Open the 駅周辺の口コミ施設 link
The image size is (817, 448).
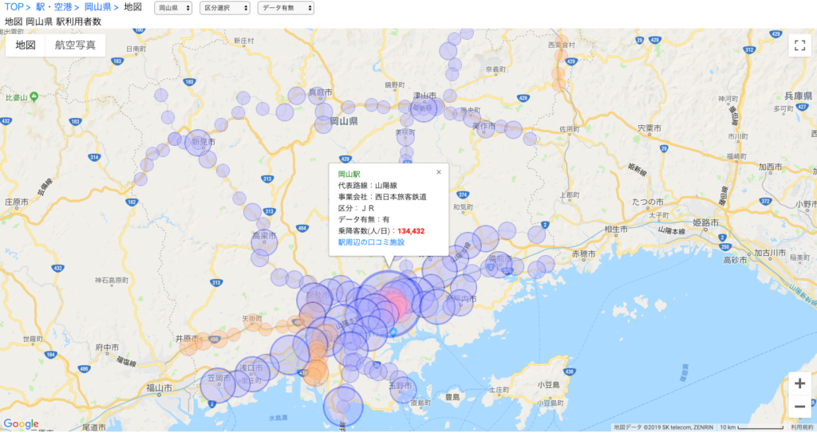tap(371, 242)
